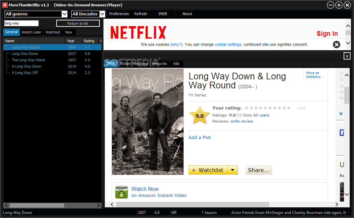Click the Facebook icon in the IMDb sidebar
Viewport: 354px width, 218px height.
[342, 133]
